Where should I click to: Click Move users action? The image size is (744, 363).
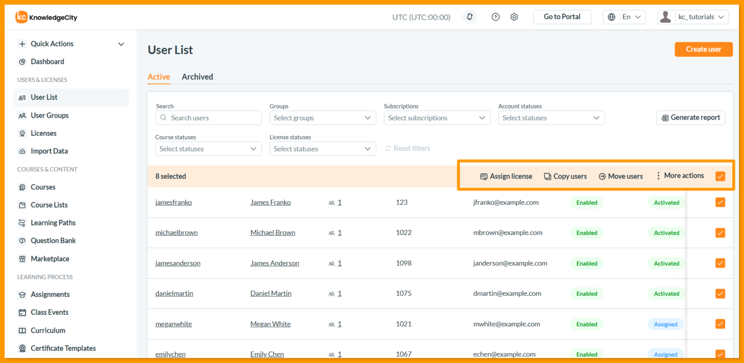(621, 176)
